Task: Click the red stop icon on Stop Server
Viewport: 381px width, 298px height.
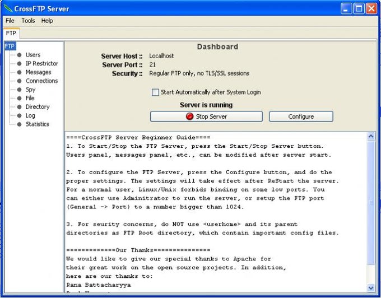Action: [x=189, y=117]
